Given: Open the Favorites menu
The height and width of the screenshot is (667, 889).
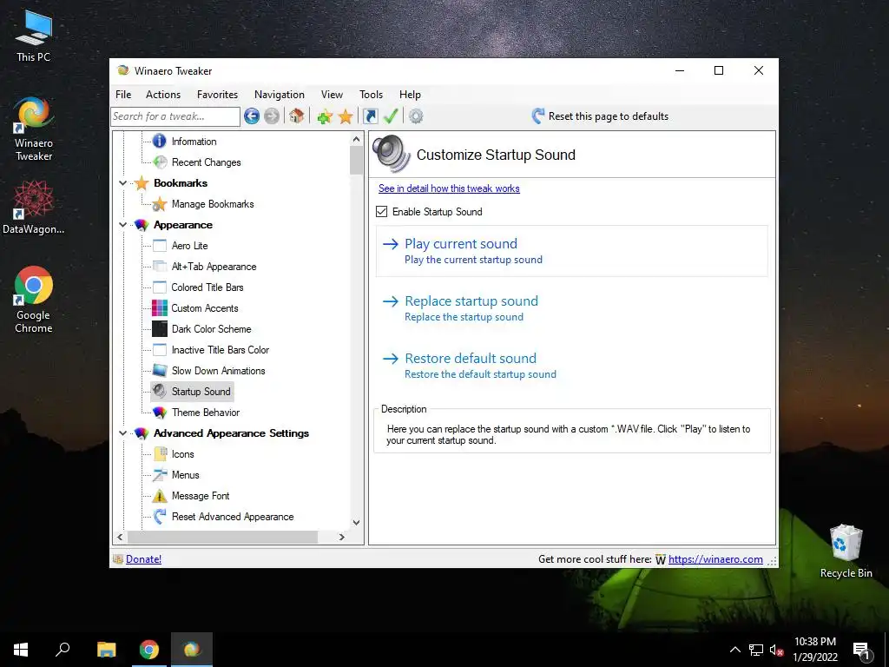Looking at the screenshot, I should [217, 95].
